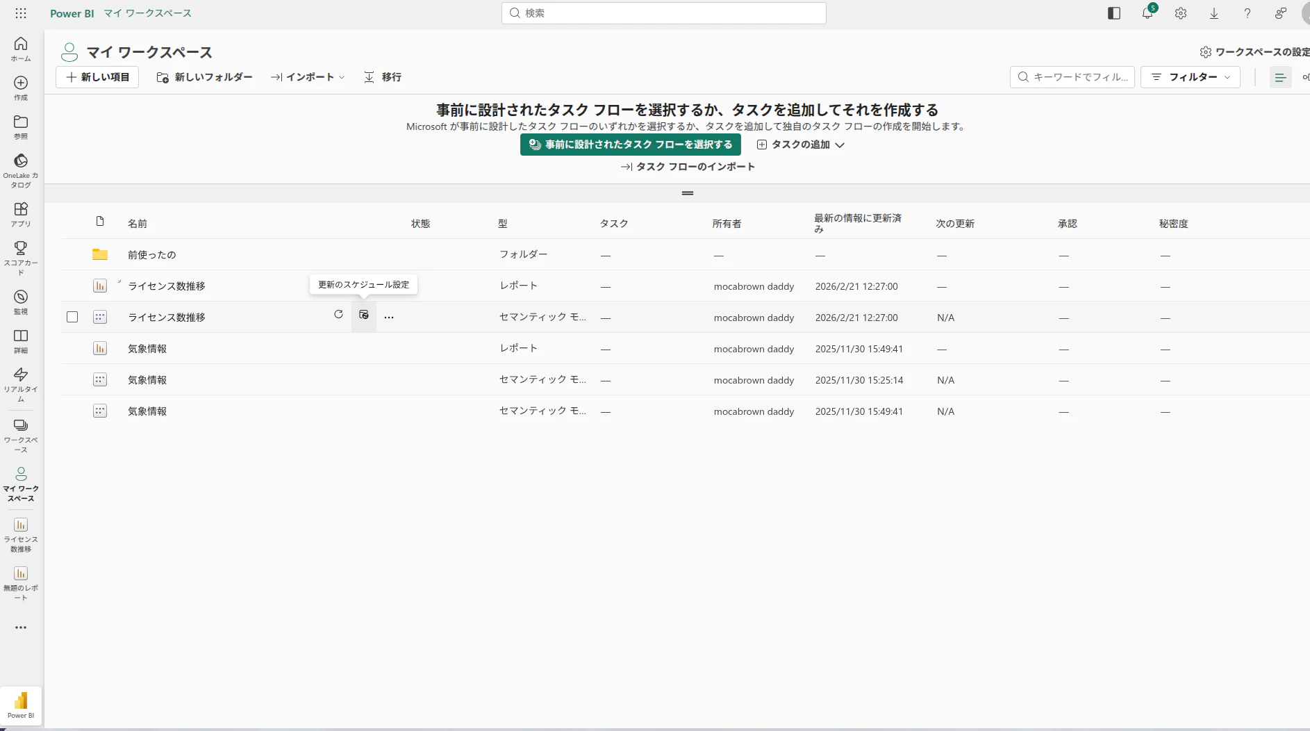The image size is (1310, 731).
Task: Open the app launcher waffle icon
Action: (21, 13)
